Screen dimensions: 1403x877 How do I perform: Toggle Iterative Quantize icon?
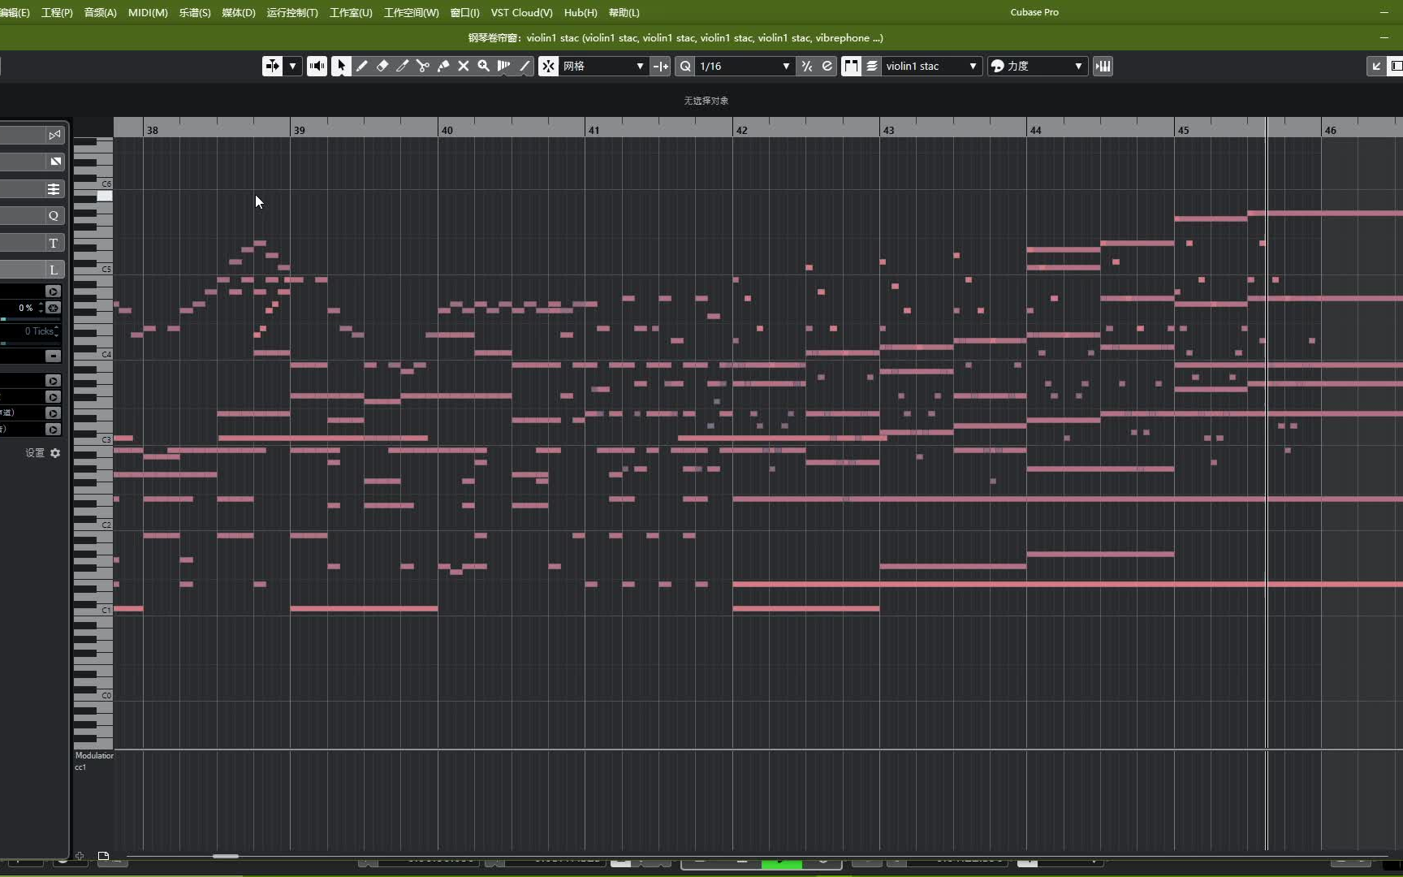807,66
